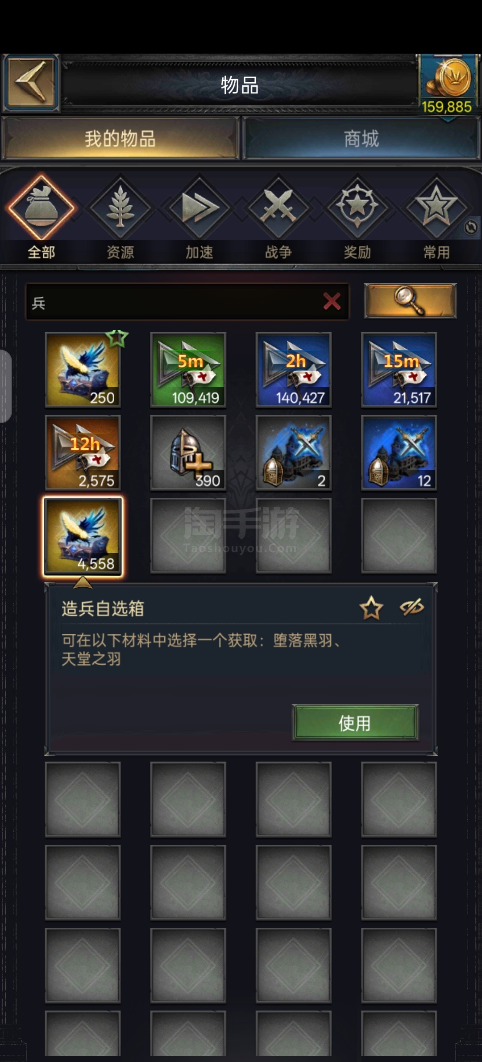
Task: Select the 12h training speedup item
Action: 83,453
